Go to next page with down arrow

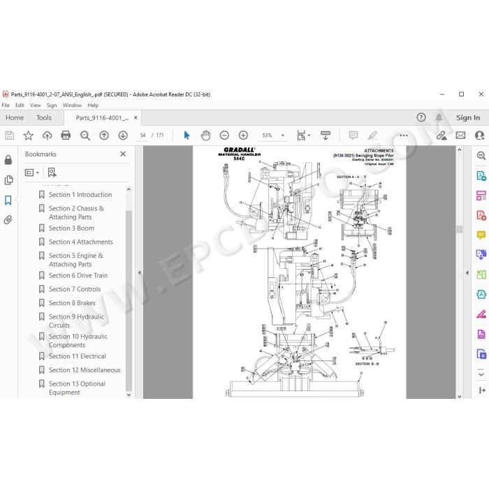(123, 136)
